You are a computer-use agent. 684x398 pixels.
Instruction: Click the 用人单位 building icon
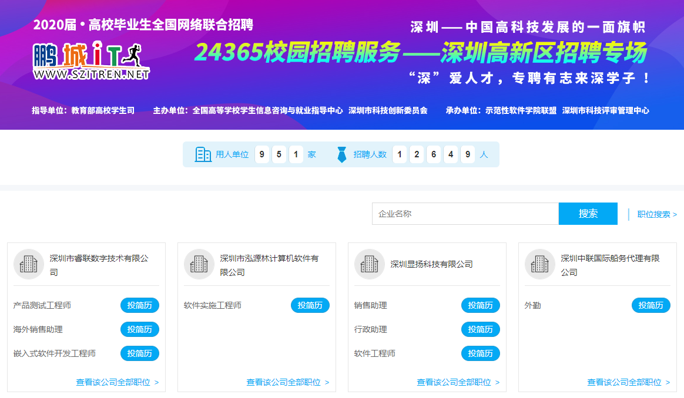[x=203, y=154]
